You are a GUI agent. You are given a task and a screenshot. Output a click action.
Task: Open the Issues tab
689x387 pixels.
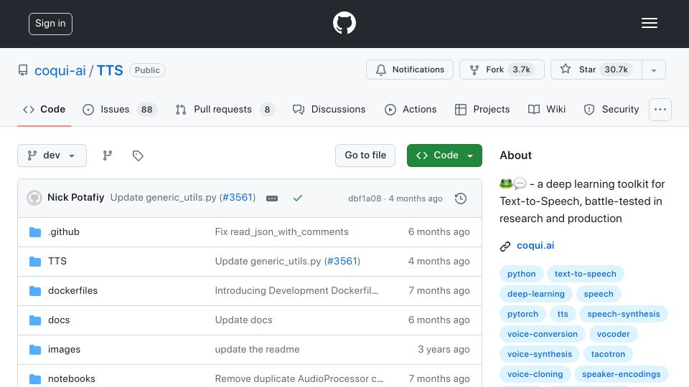point(120,109)
